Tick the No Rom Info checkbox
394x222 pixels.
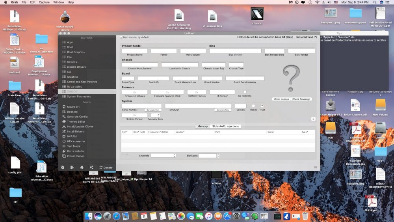click(245, 92)
